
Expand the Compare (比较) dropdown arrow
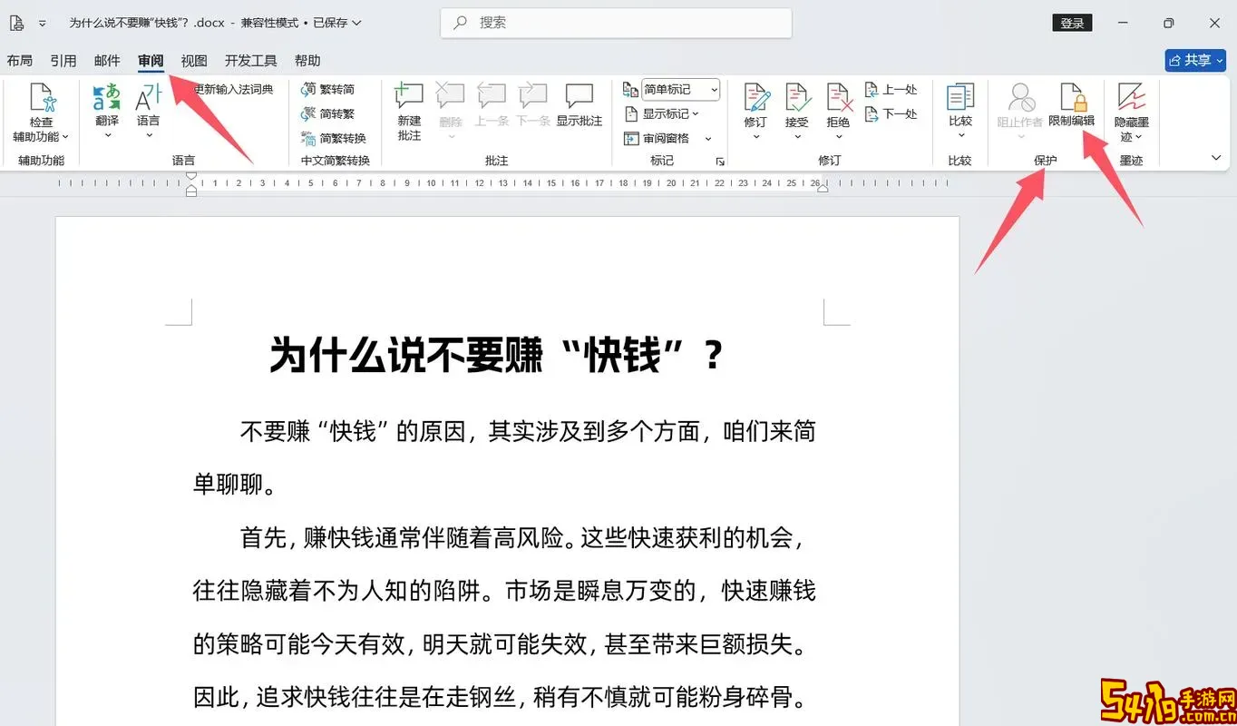tap(960, 137)
